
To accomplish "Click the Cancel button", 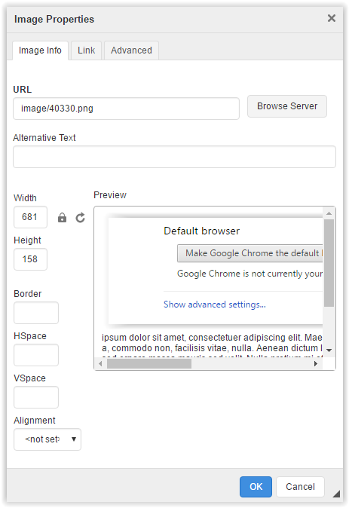I will point(300,487).
